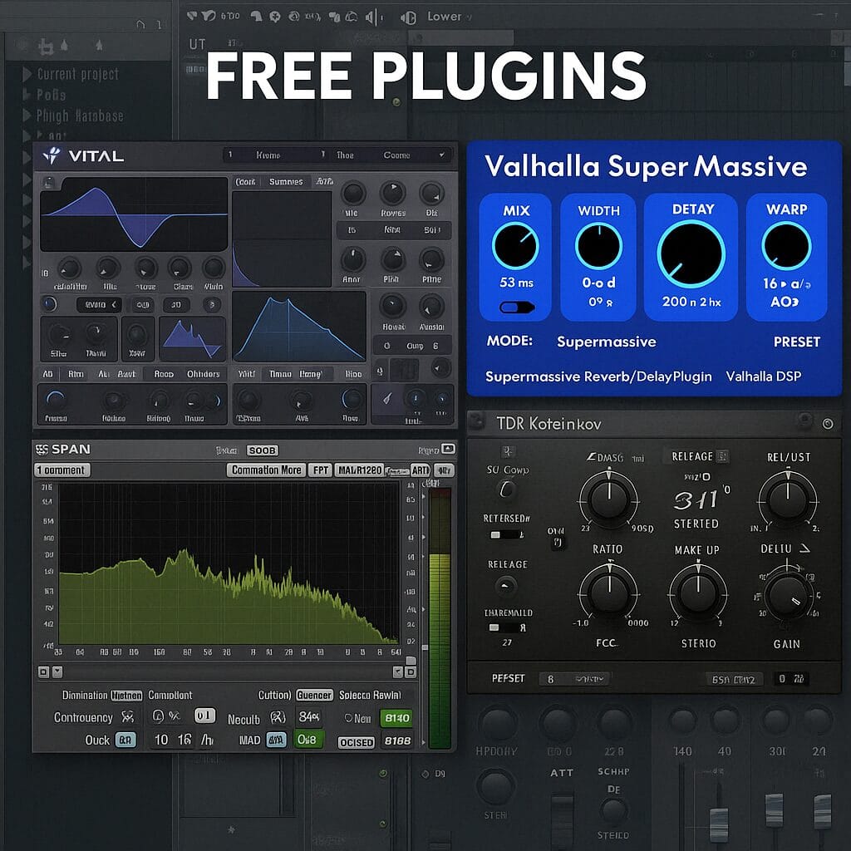Click the Commation More button in SPAN

266,470
